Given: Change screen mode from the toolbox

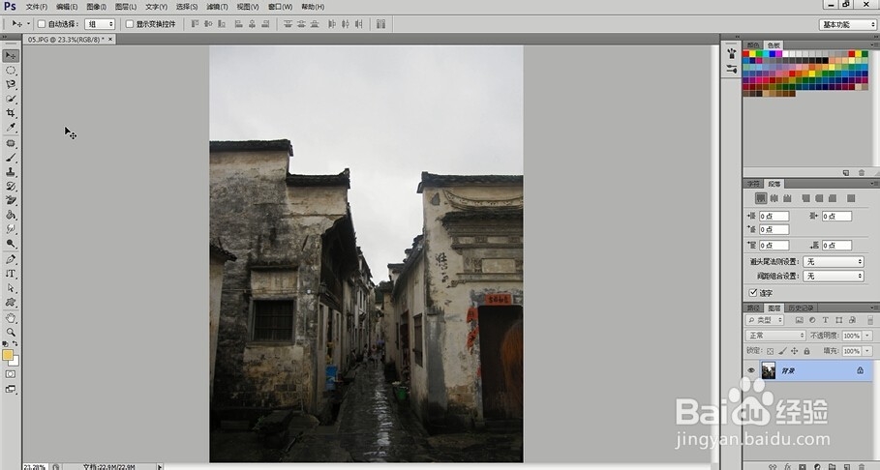Looking at the screenshot, I should (11, 389).
